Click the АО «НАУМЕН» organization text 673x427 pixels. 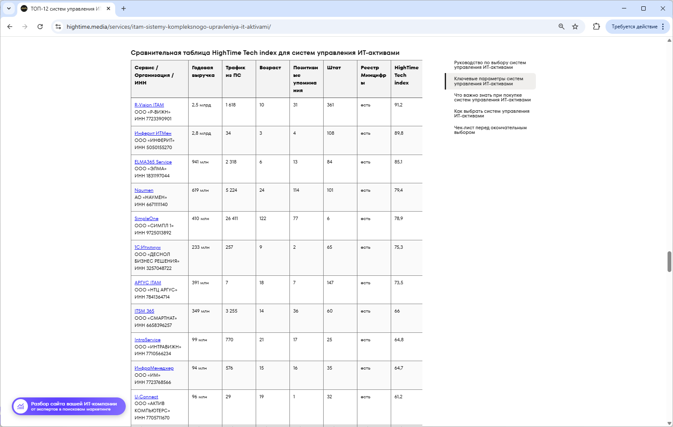pyautogui.click(x=151, y=197)
